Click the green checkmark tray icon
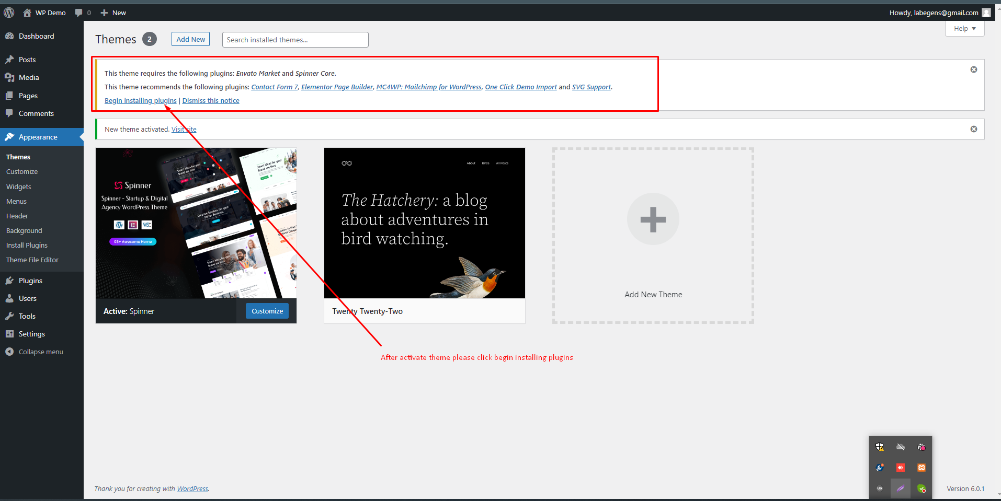The image size is (1001, 501). tap(922, 488)
